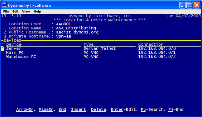The height and width of the screenshot is (117, 202).
Task: Click the Delete command link
Action: click(x=99, y=109)
